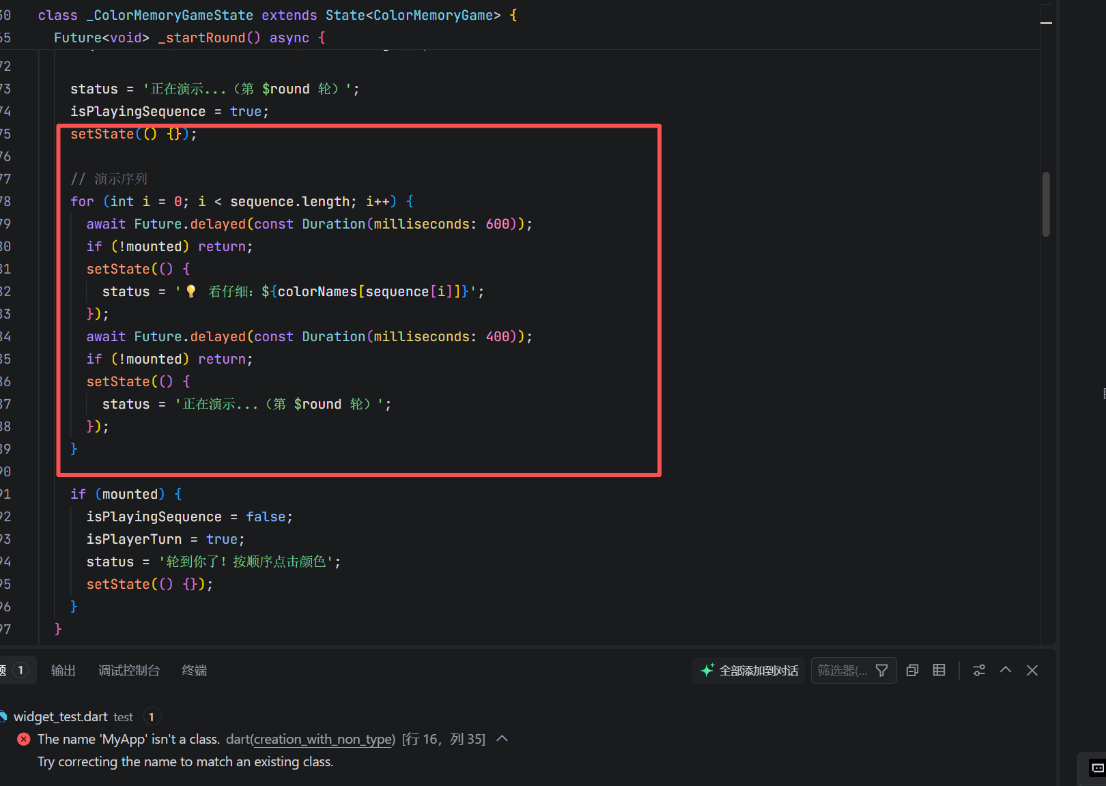This screenshot has width=1106, height=786.
Task: Click the 全部添加到对话 add-all-to-chat button
Action: click(749, 671)
